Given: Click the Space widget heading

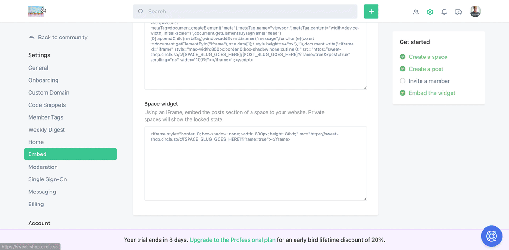Looking at the screenshot, I should point(161,104).
